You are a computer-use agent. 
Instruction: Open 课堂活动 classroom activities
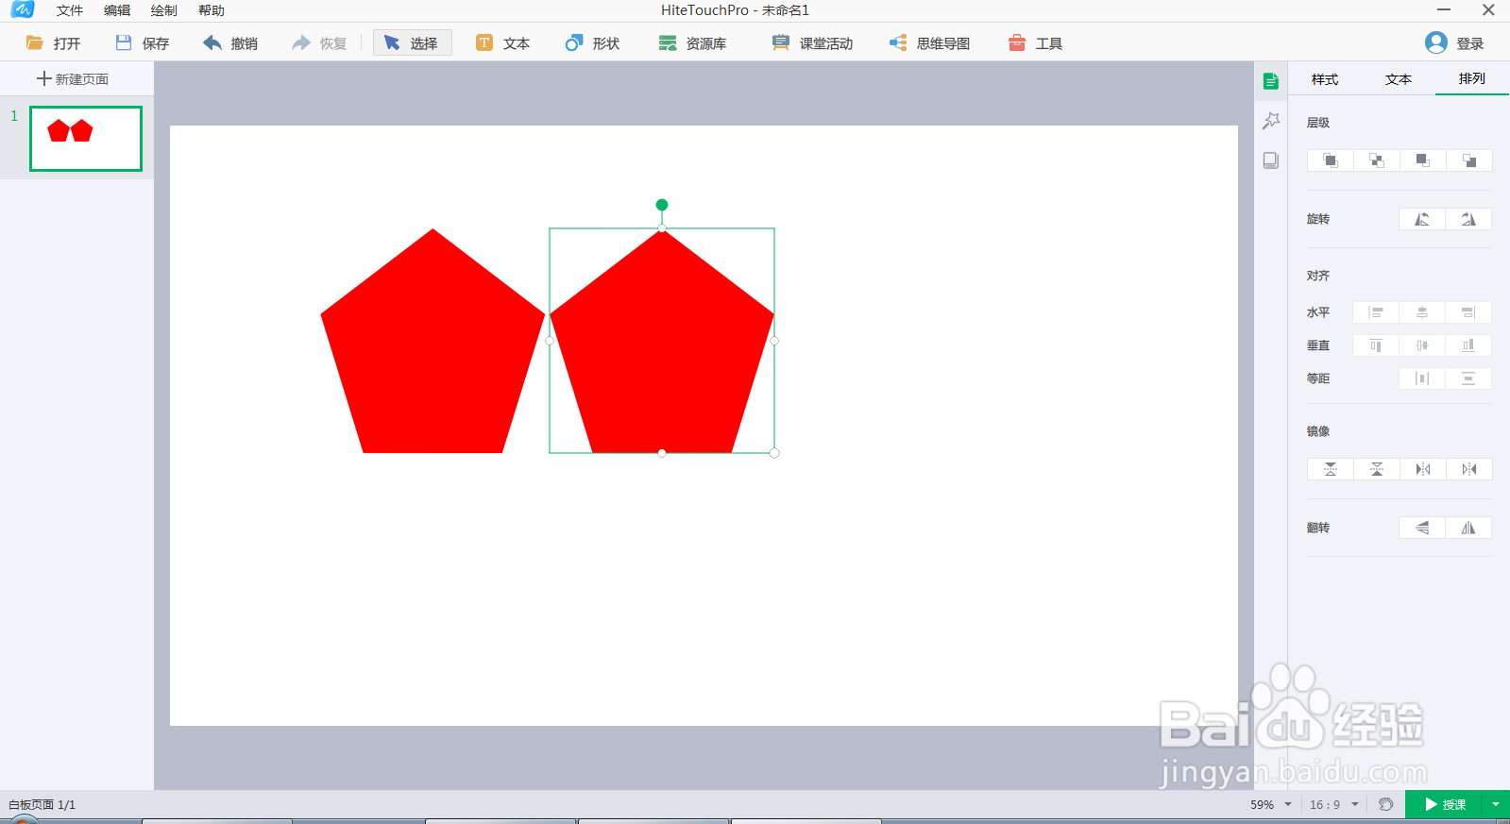(x=812, y=43)
